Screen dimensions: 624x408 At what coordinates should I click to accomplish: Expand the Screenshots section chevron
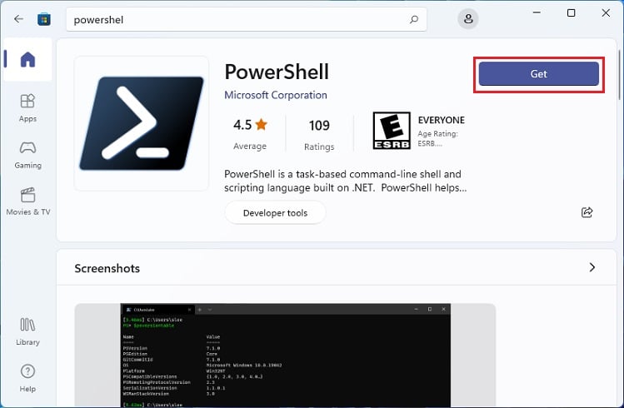(x=592, y=267)
